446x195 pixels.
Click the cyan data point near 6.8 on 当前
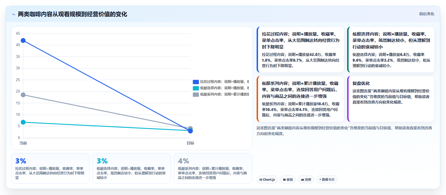[x=23, y=122]
